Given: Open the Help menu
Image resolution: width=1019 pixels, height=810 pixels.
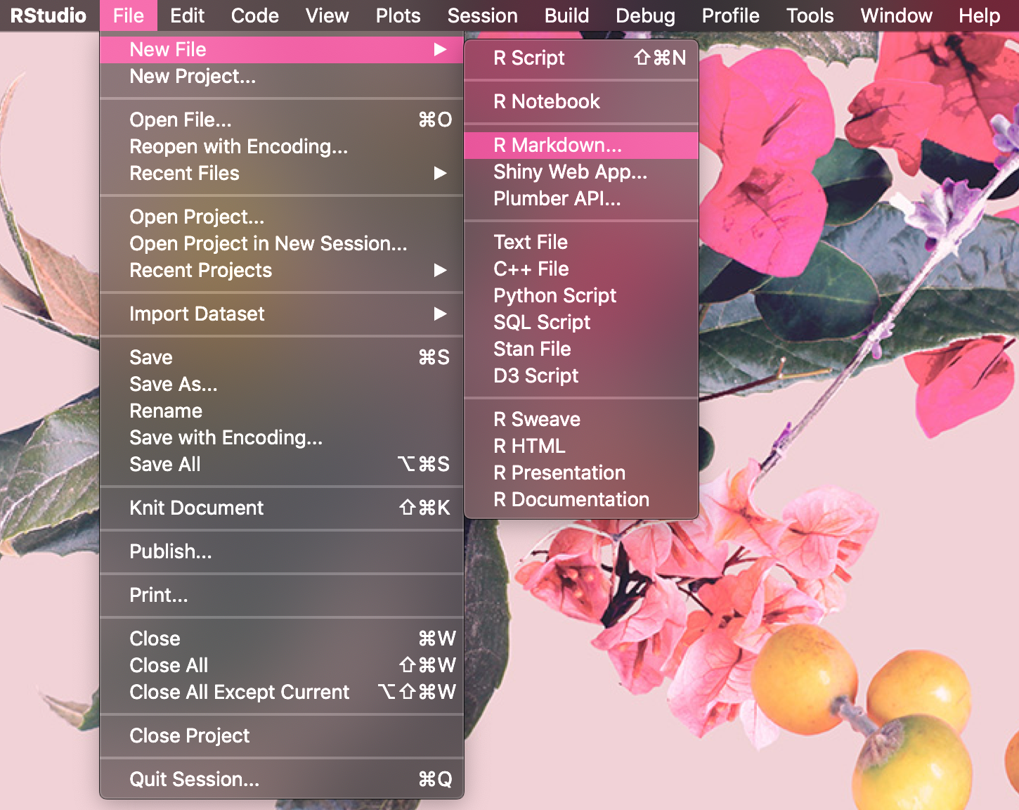Looking at the screenshot, I should 979,15.
